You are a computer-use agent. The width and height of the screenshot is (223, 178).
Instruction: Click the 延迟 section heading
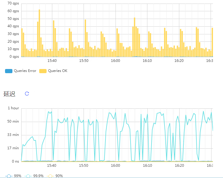tap(9, 94)
